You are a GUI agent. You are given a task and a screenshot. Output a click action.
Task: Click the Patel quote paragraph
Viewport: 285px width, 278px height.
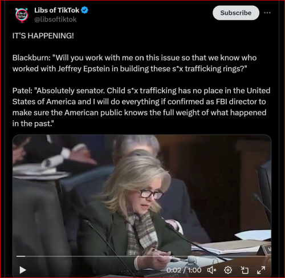[141, 107]
